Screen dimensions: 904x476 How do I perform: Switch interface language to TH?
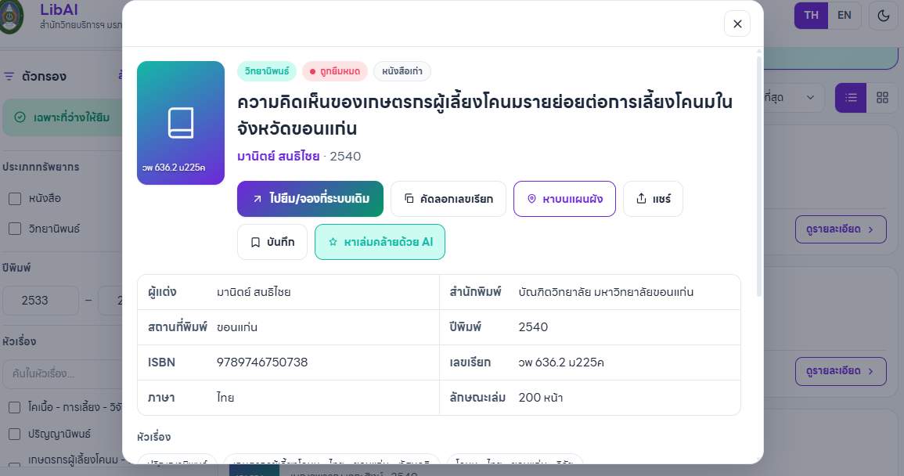[811, 16]
